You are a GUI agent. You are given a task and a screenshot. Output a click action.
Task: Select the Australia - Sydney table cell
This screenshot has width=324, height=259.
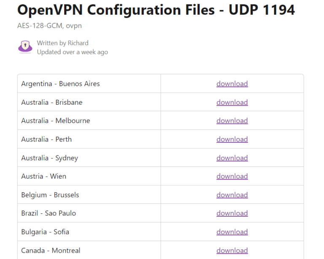(x=50, y=158)
